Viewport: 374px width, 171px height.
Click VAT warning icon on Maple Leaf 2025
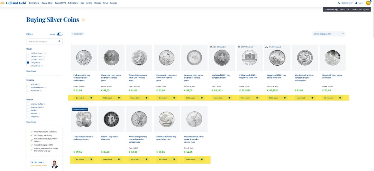click(211, 47)
